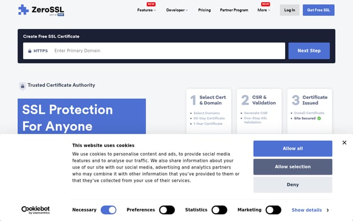Expand the More dropdown menu

(264, 10)
